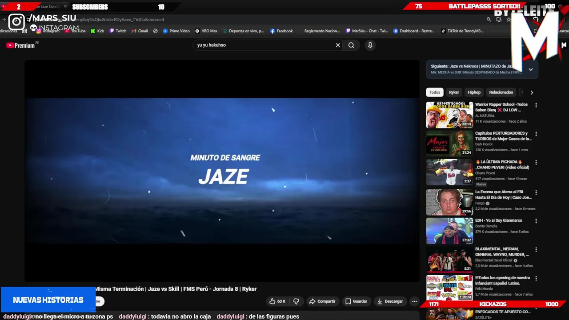Select the Hiphop filter chip

click(474, 92)
